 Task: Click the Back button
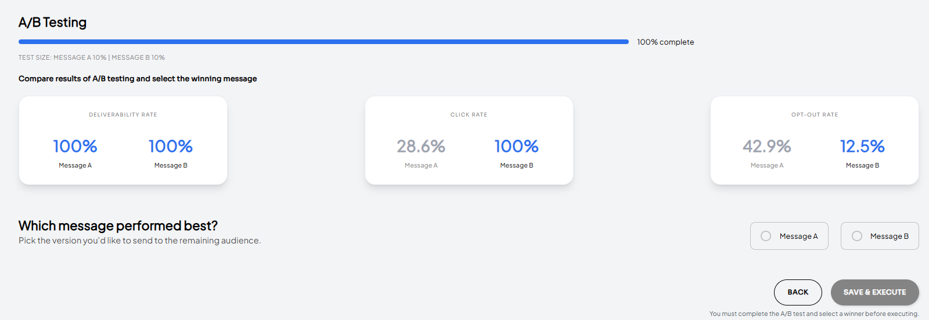[x=798, y=292]
